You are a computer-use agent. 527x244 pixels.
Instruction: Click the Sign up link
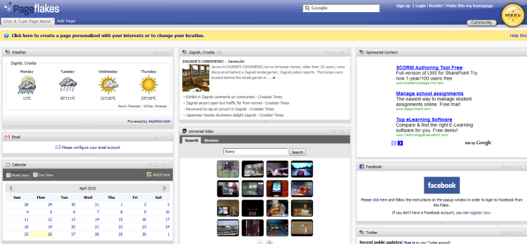(x=403, y=5)
